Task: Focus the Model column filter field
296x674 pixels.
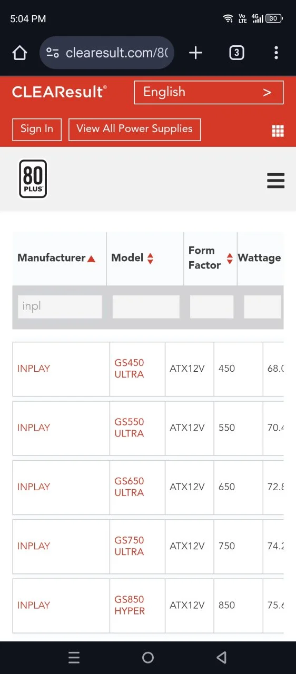Action: (146, 306)
